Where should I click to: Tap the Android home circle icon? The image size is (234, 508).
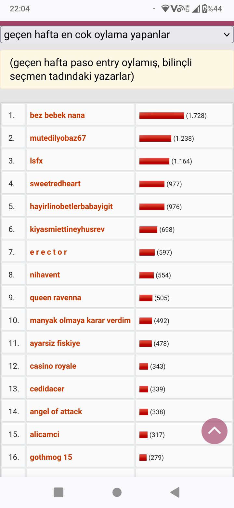click(117, 492)
